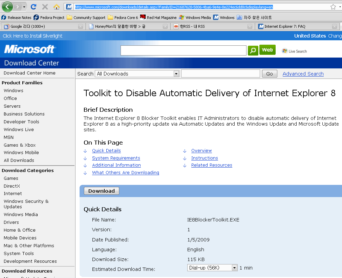Click the IE8BlockerToolkit.EXE file name
Viewport: 342px width, 278px height.
point(213,220)
